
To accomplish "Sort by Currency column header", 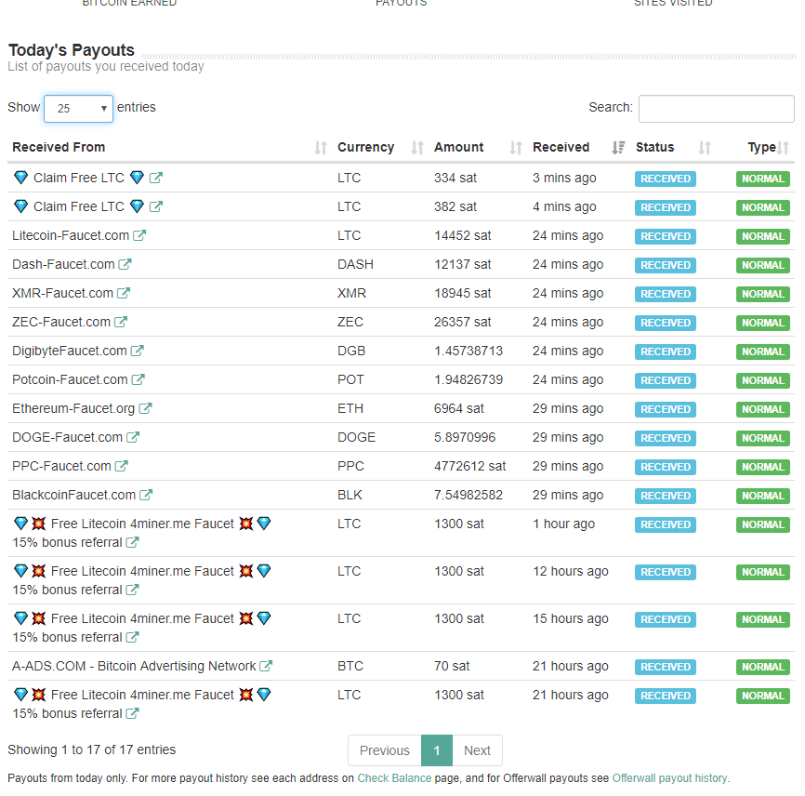I will [365, 147].
